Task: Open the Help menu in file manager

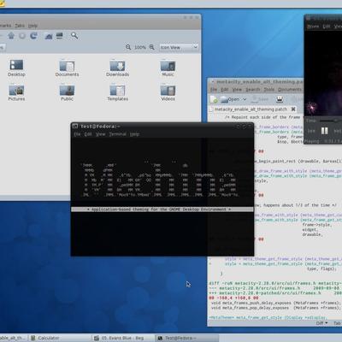Action: (x=32, y=26)
